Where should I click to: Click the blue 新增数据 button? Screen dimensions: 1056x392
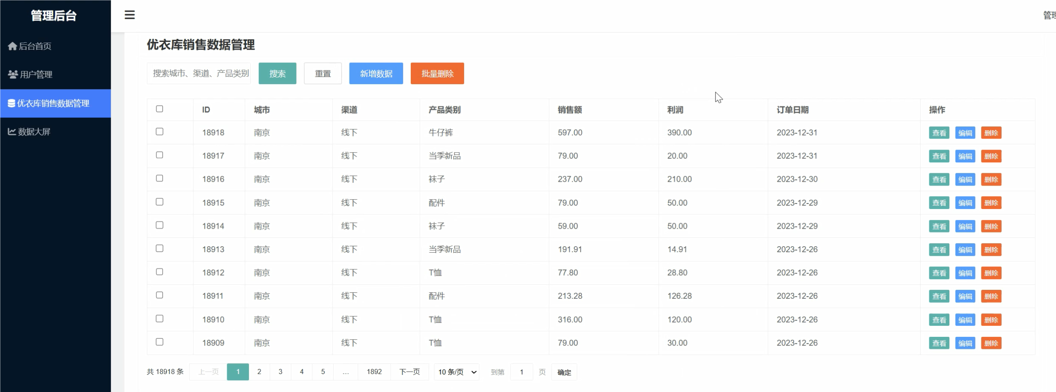(376, 74)
